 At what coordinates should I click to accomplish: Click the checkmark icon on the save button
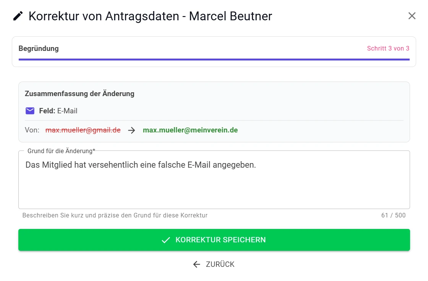tap(165, 240)
